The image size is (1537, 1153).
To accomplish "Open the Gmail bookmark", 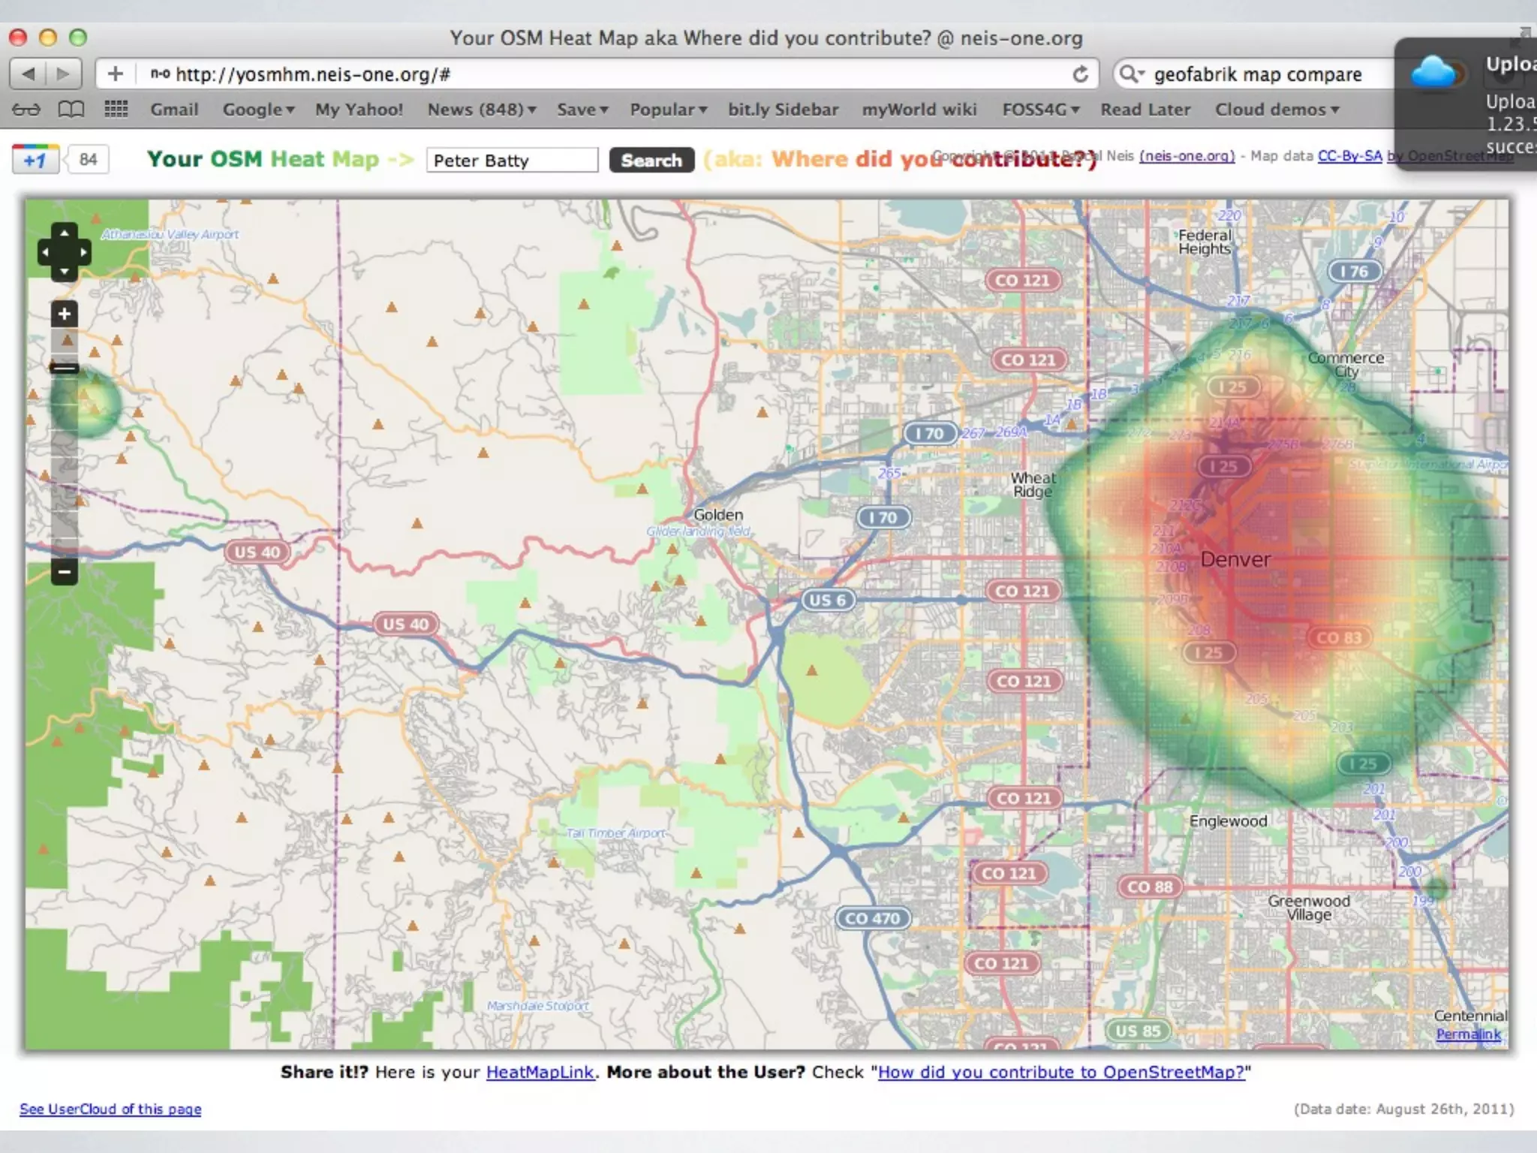I will tap(174, 110).
